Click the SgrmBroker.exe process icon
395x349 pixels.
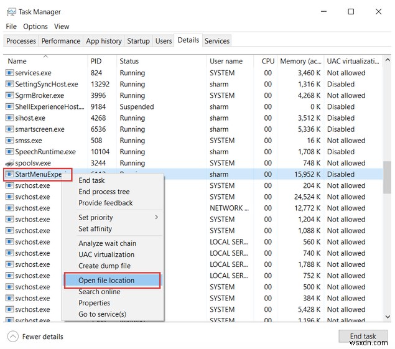click(9, 96)
